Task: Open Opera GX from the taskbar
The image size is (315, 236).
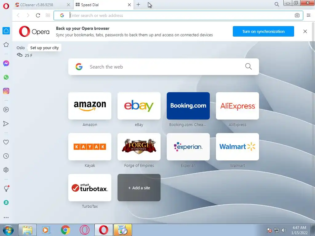Action: [84, 230]
